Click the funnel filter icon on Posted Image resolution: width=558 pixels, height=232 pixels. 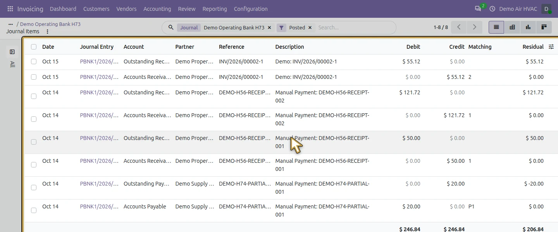[x=281, y=27]
